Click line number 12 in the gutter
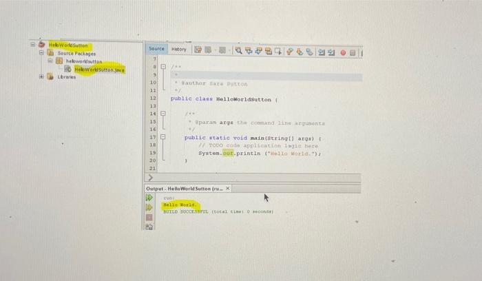This screenshot has width=482, height=281. (153, 98)
